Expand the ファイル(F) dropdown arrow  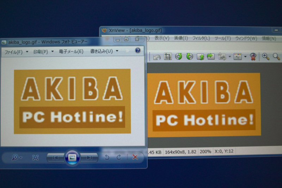(x=27, y=52)
